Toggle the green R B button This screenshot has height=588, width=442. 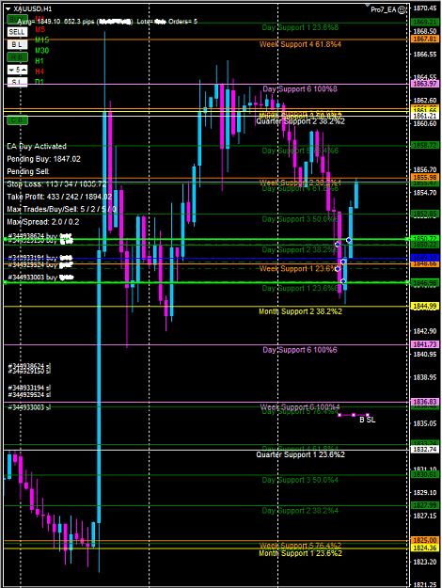coord(17,57)
